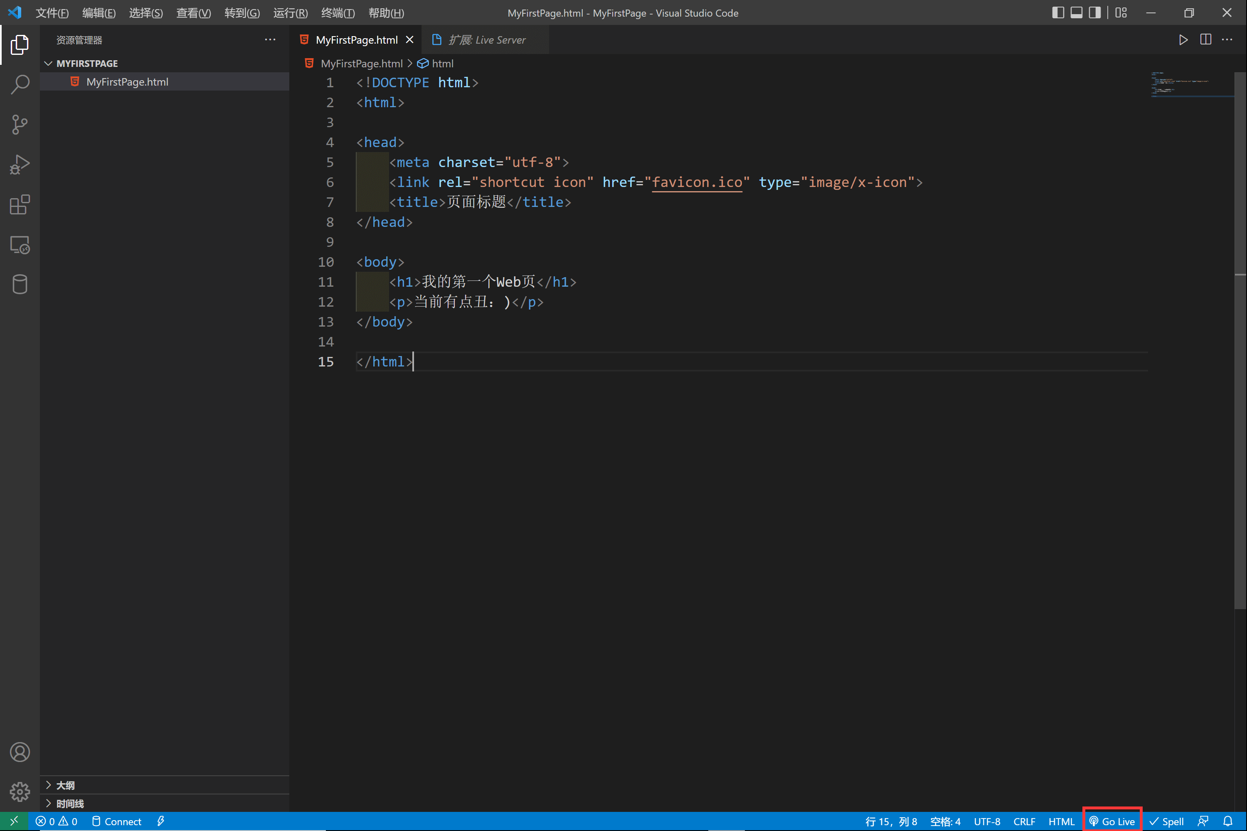
Task: Open the Search view in activity bar
Action: (20, 84)
